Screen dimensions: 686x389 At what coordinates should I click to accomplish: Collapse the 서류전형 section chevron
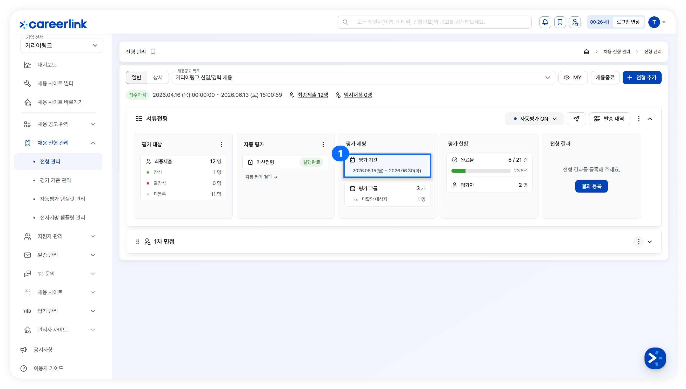pyautogui.click(x=650, y=119)
